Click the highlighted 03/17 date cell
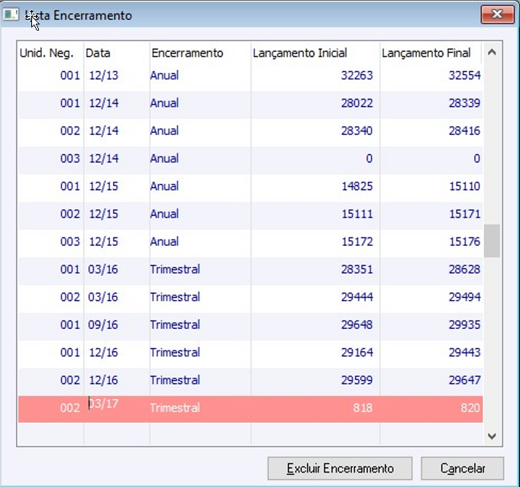Screen dimensions: 520x487 coord(103,404)
